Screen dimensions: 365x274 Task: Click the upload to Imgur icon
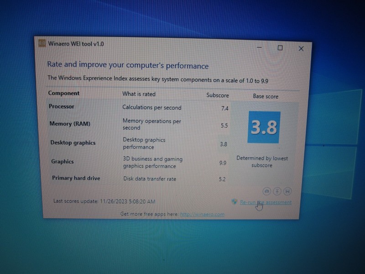(x=277, y=191)
